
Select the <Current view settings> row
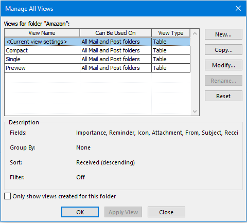click(x=97, y=42)
